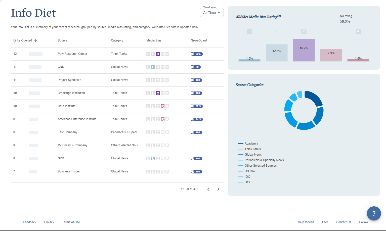
Task: Click the purple C bias icon for Brookings Institution
Action: pyautogui.click(x=158, y=93)
